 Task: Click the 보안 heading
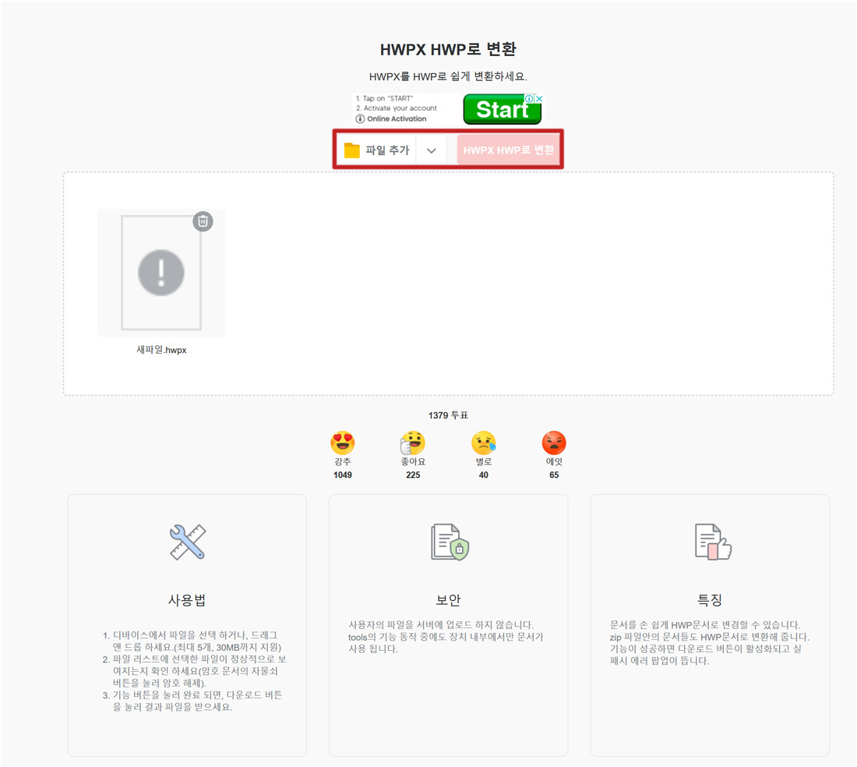pos(448,600)
